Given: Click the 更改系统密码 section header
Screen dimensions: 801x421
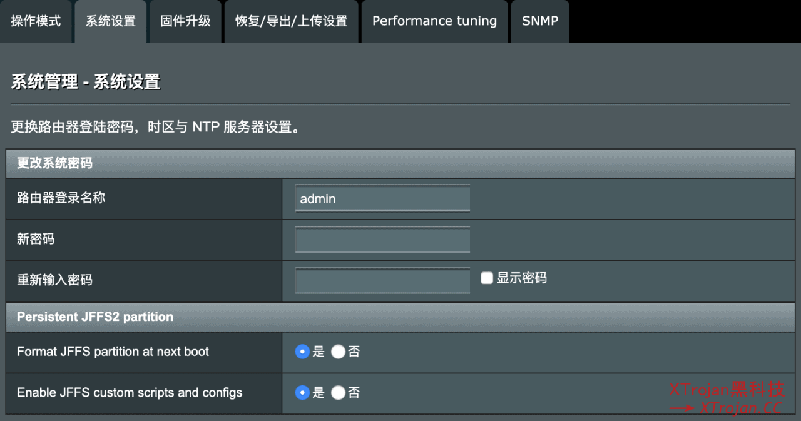Looking at the screenshot, I should [54, 163].
